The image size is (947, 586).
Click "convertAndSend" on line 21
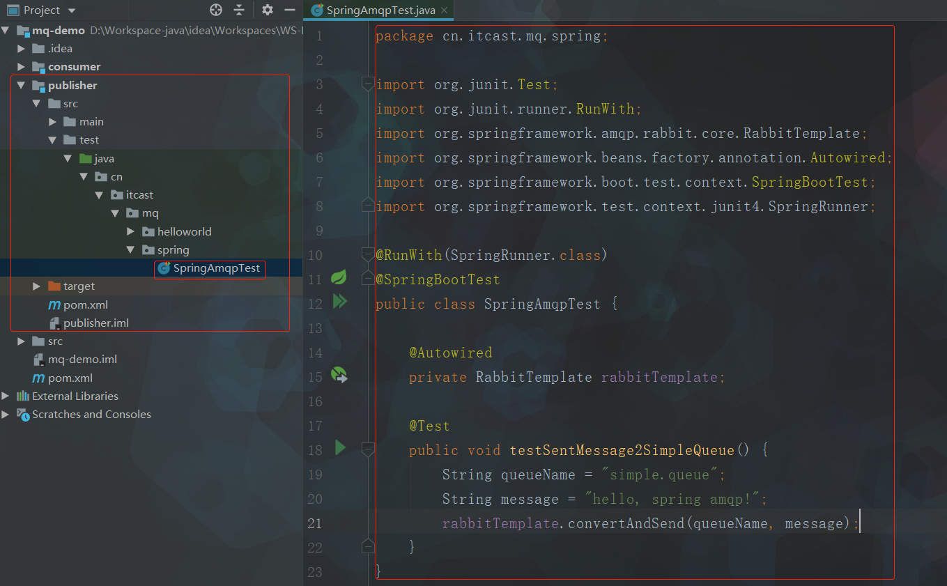point(626,523)
